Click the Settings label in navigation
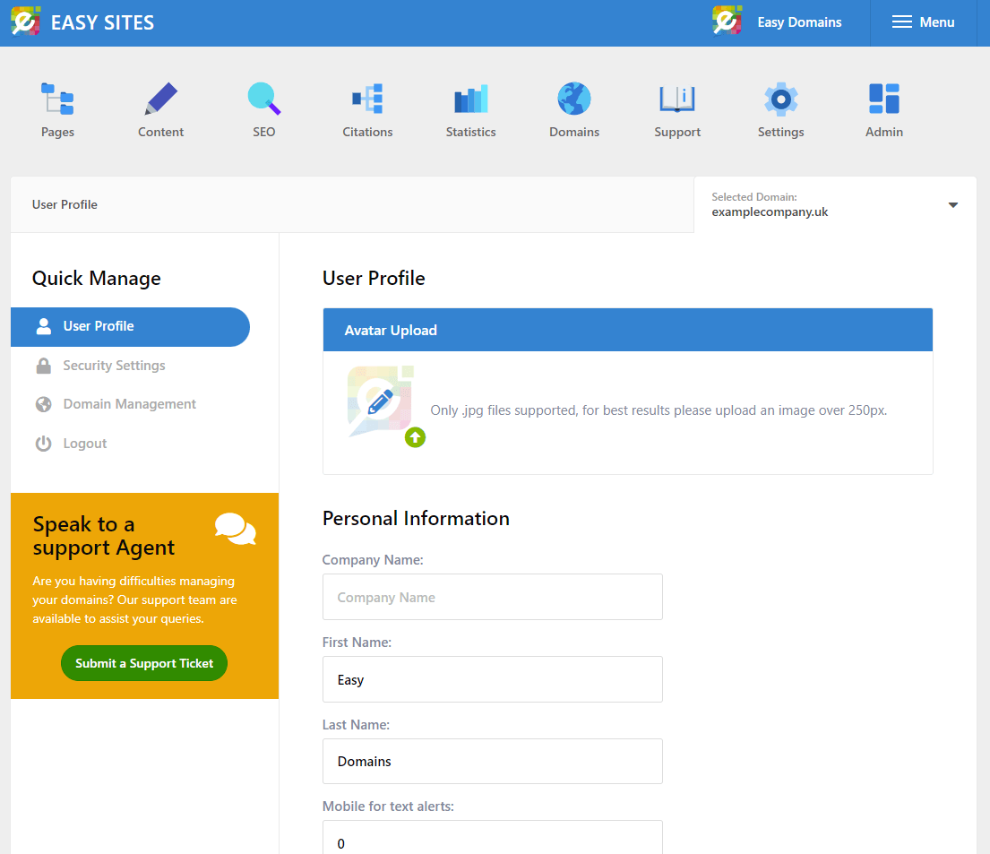This screenshot has width=990, height=854. [781, 132]
